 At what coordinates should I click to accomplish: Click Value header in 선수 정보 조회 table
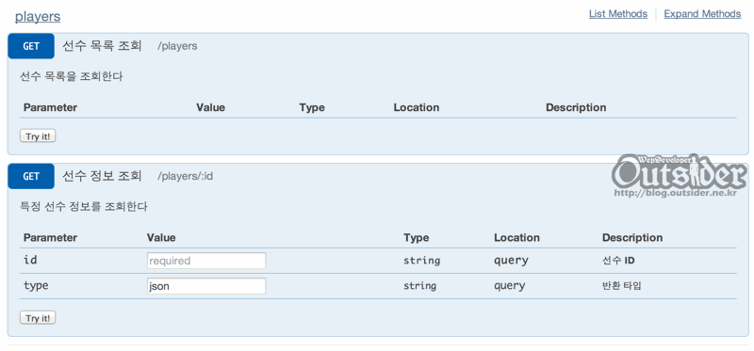coord(161,238)
